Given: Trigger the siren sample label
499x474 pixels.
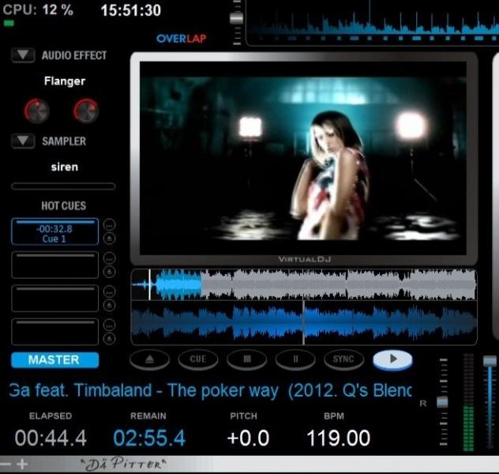Looking at the screenshot, I should tap(64, 167).
